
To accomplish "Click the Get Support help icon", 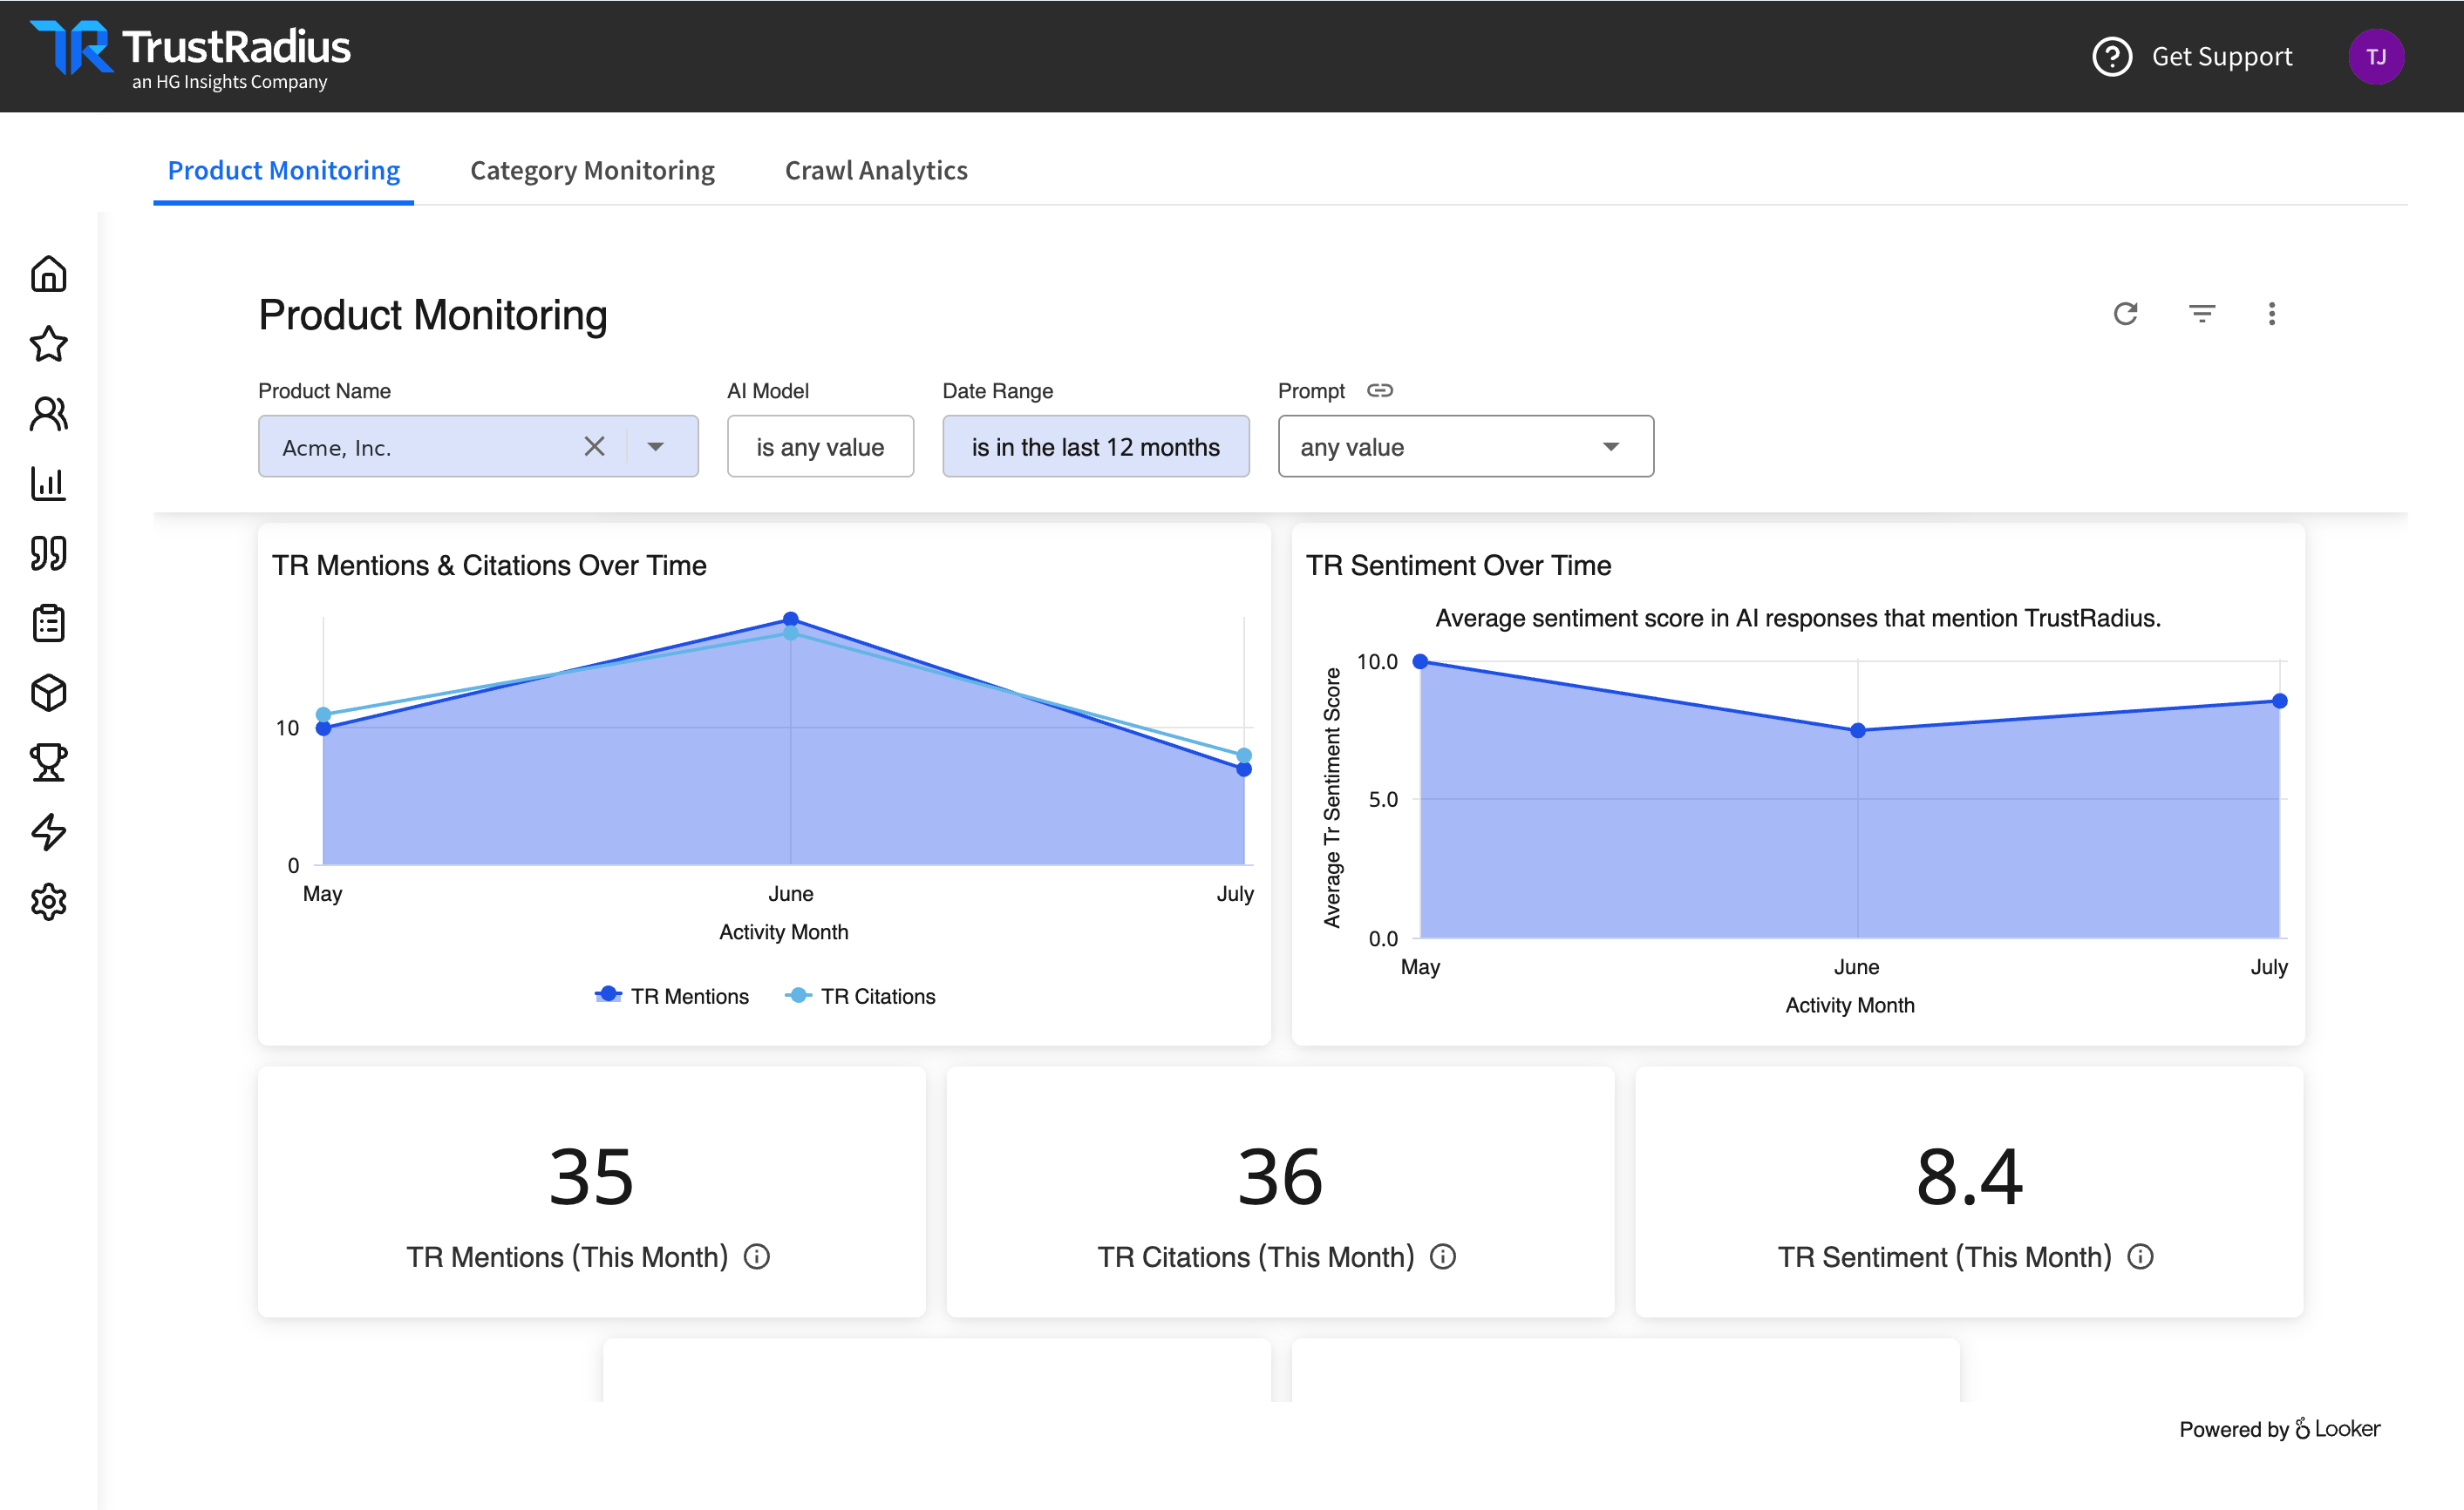I will [x=2112, y=57].
